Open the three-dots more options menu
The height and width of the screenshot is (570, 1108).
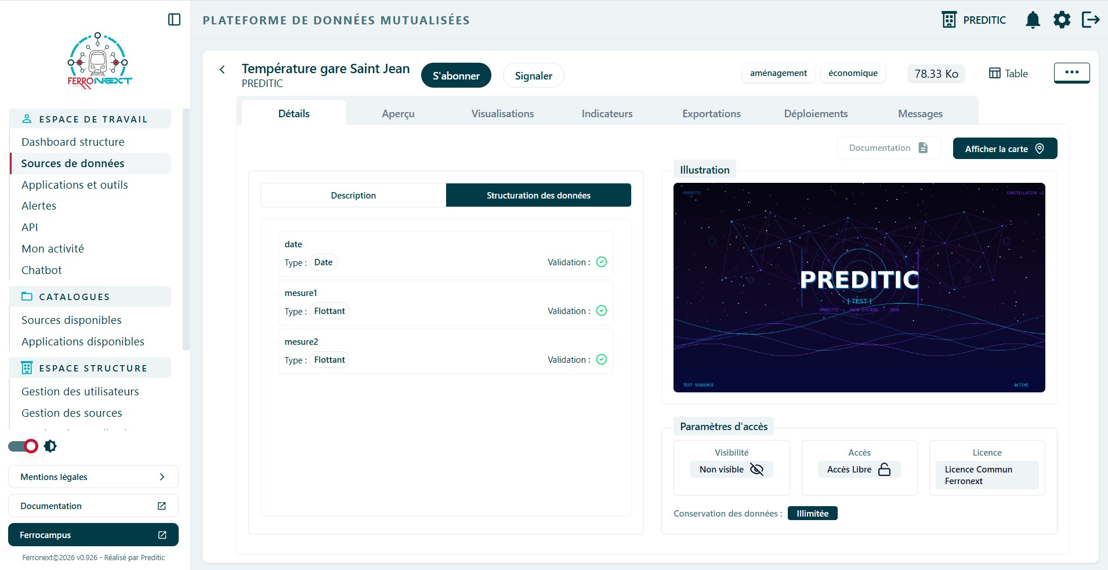(x=1071, y=73)
